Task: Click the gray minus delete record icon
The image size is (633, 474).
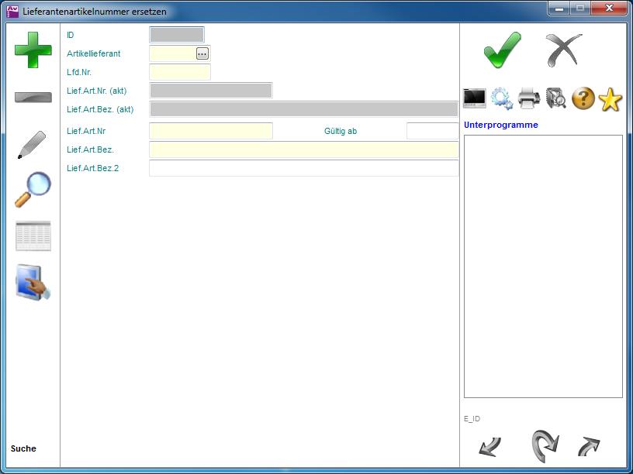Action: coord(33,98)
